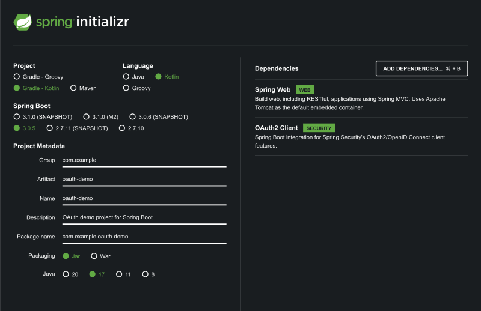Click the WEB category tag
The height and width of the screenshot is (311, 481).
tap(305, 90)
